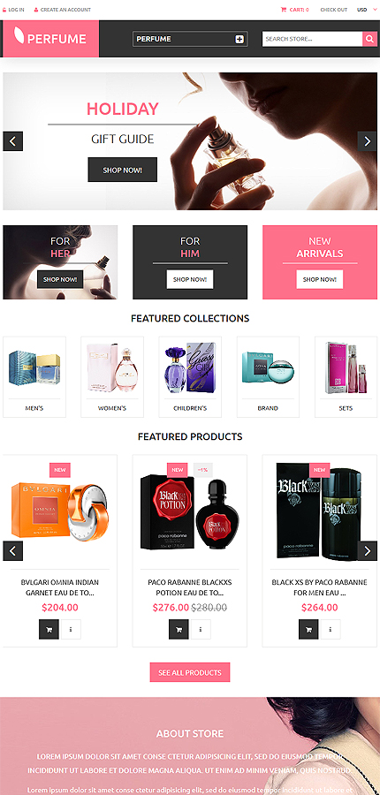
Task: Open the Check Out menu link
Action: pyautogui.click(x=334, y=10)
